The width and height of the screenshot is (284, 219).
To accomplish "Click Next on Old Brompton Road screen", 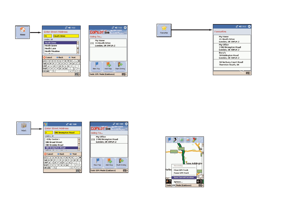I will (73, 154).
